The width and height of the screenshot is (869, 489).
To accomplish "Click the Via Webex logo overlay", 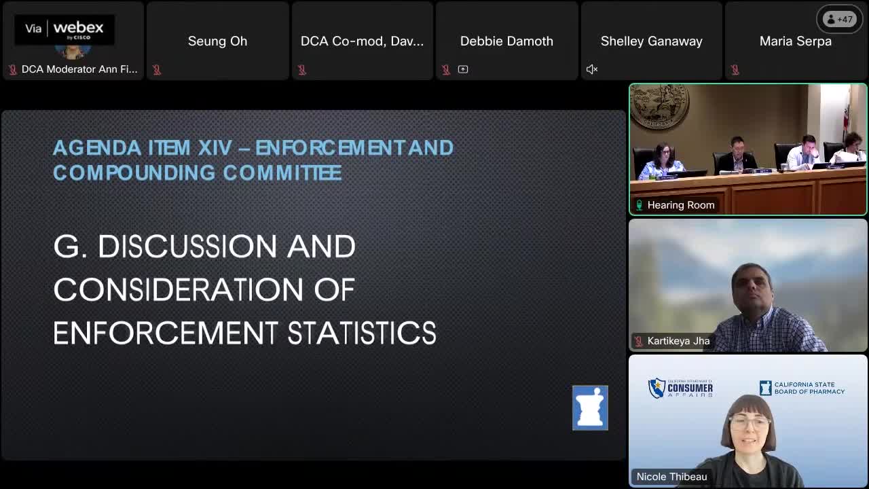I will pos(64,29).
